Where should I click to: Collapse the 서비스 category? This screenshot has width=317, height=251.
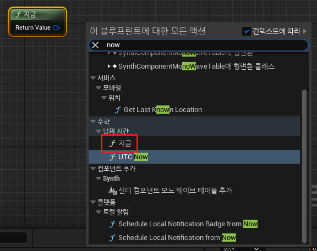[x=93, y=78]
